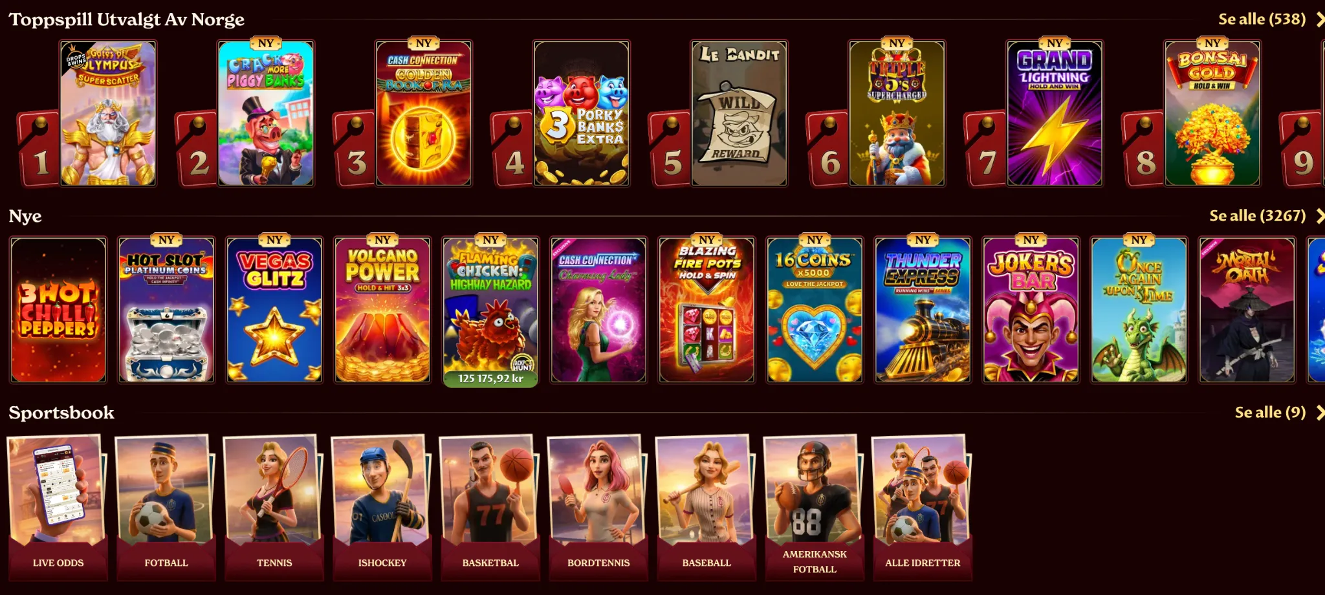Pick the Bordtennis sportsbook card
The width and height of the screenshot is (1325, 595).
pos(597,508)
